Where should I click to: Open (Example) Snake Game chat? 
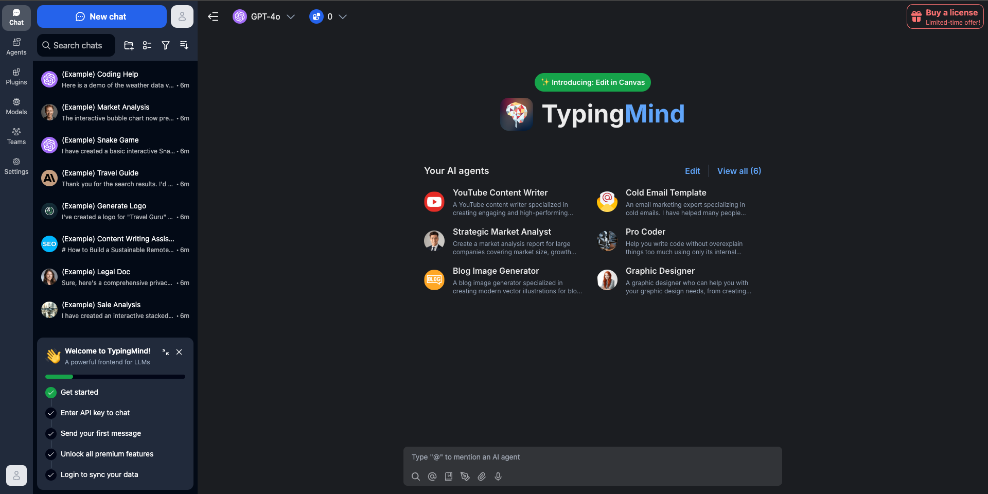115,145
